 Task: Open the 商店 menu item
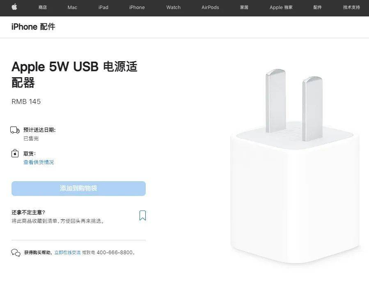click(43, 7)
